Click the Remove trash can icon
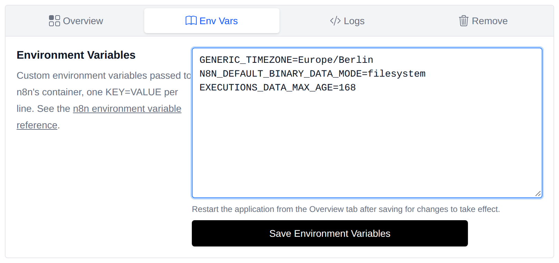559x263 pixels. (x=463, y=21)
